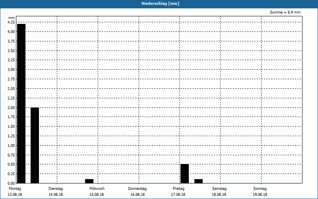Click the mm unit label above the axis

12,18
